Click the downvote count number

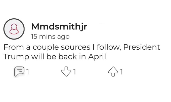(x=74, y=73)
